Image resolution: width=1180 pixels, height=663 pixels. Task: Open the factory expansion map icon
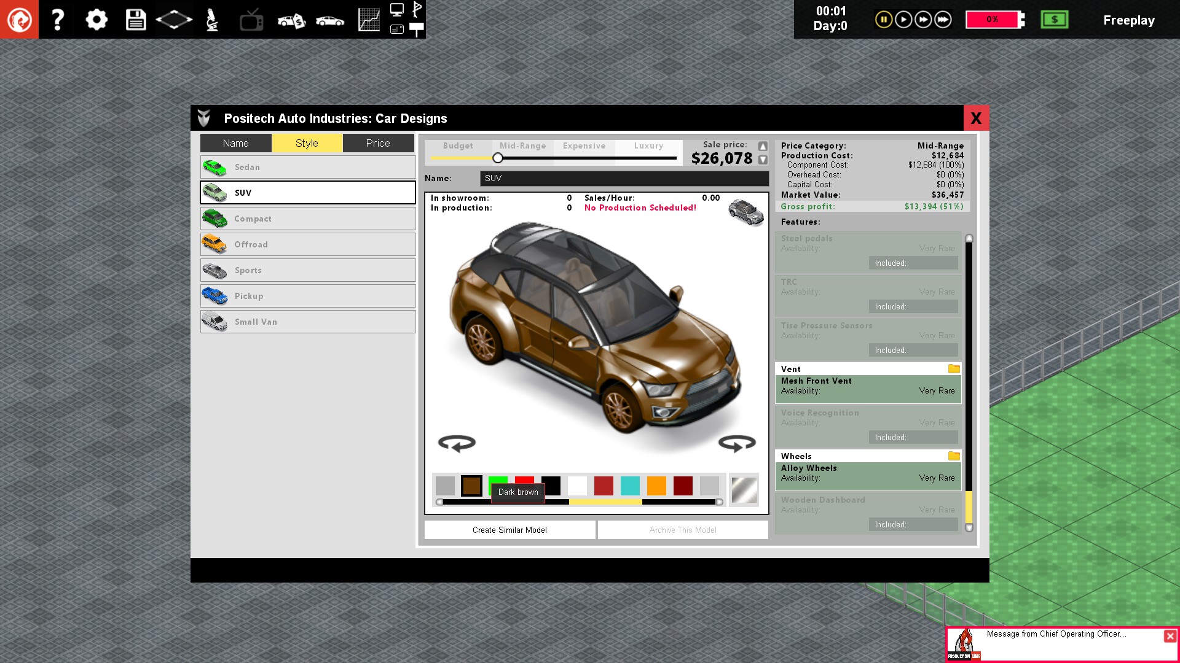[174, 20]
